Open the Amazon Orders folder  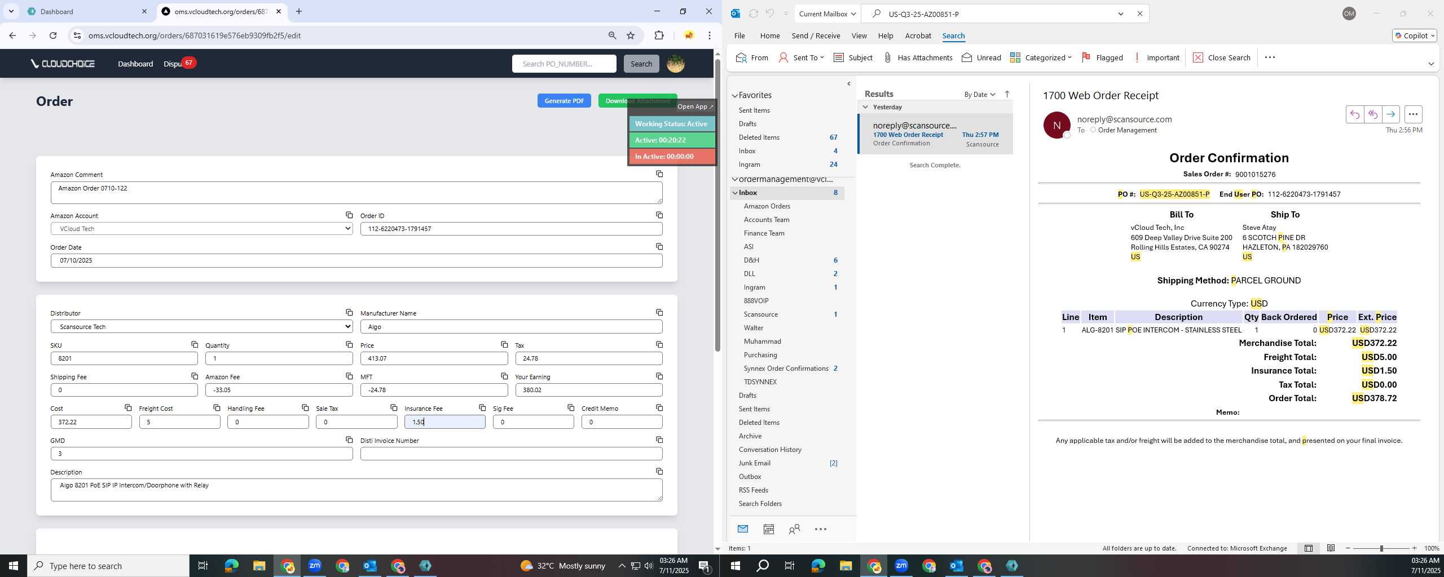(767, 206)
